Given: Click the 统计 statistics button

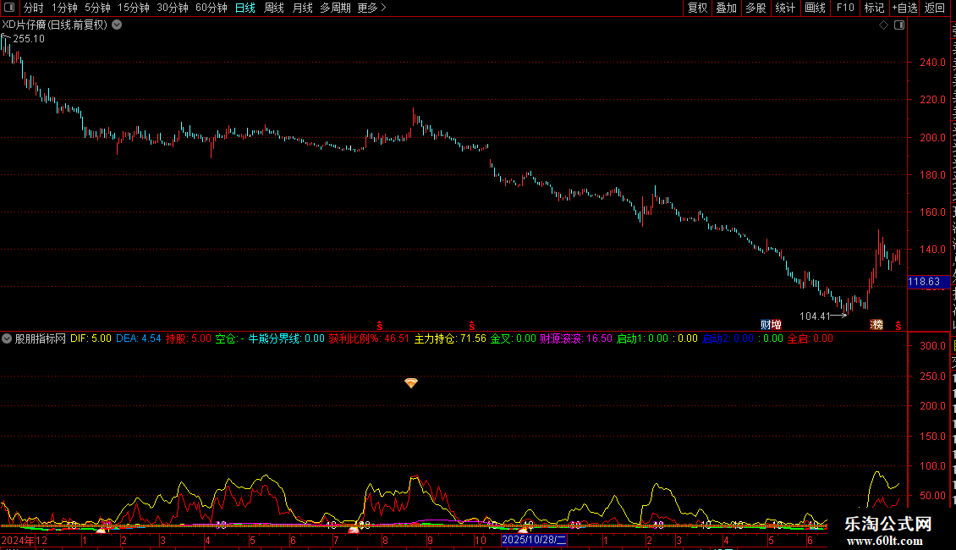Looking at the screenshot, I should [x=784, y=8].
